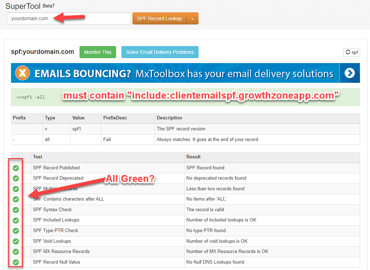Screen dimensions: 370x270
Task: Click the Emails Bouncing banner text
Action: (x=184, y=74)
